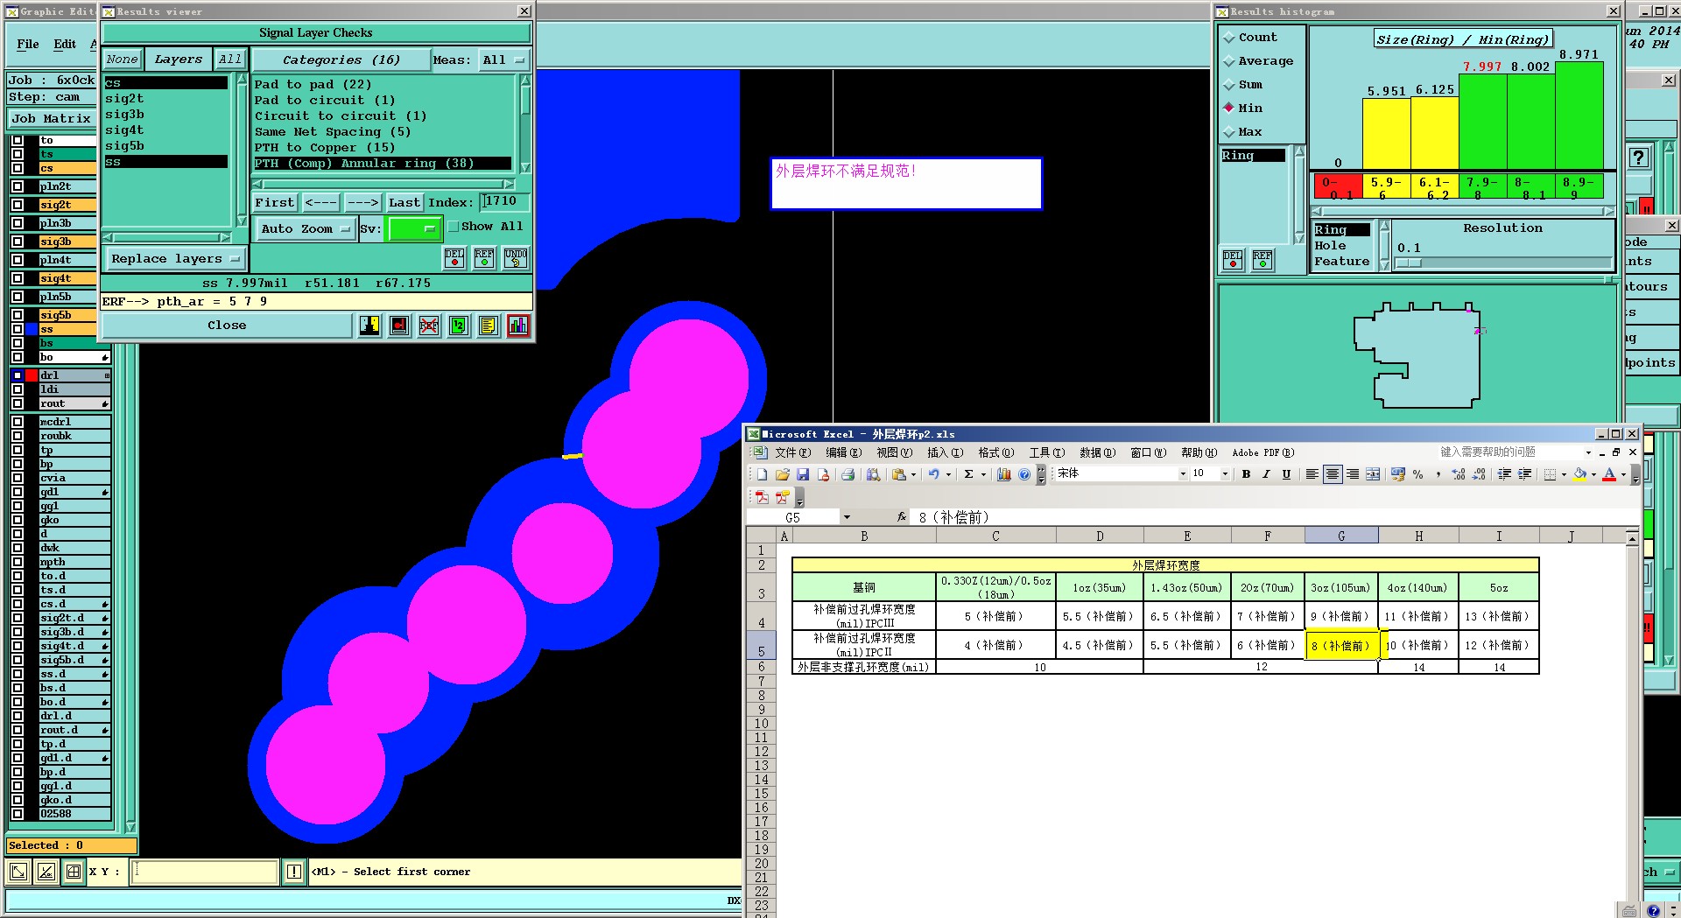This screenshot has height=918, width=1681.
Task: Toggle Bold in Excel toolbar
Action: 1246,474
